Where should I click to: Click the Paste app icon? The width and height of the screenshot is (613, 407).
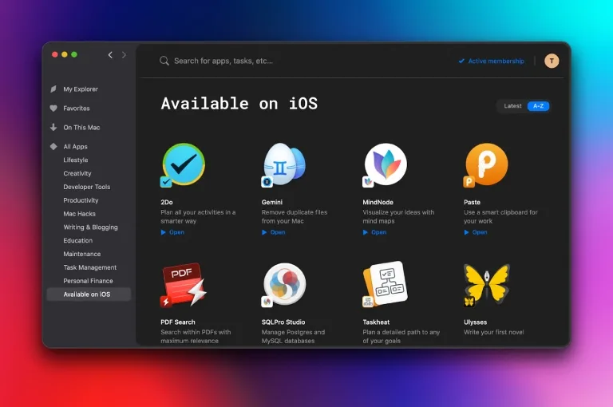coord(486,164)
